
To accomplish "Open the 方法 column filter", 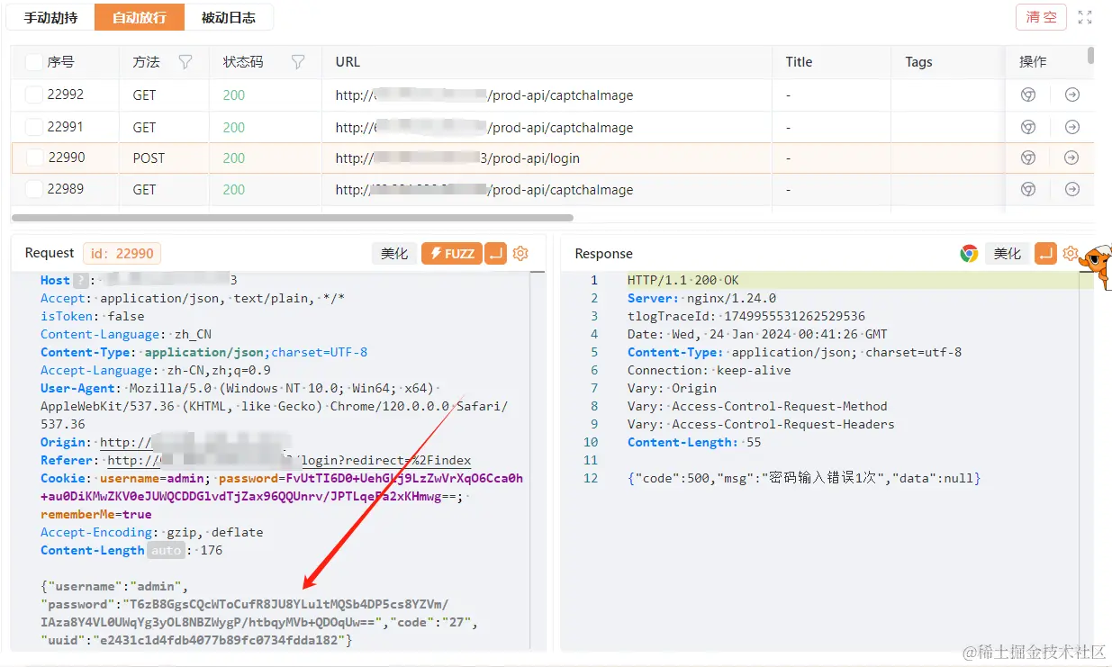I will tap(185, 62).
